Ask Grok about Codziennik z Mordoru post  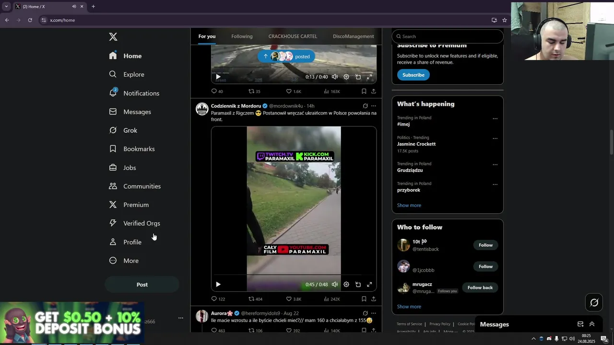pyautogui.click(x=365, y=106)
